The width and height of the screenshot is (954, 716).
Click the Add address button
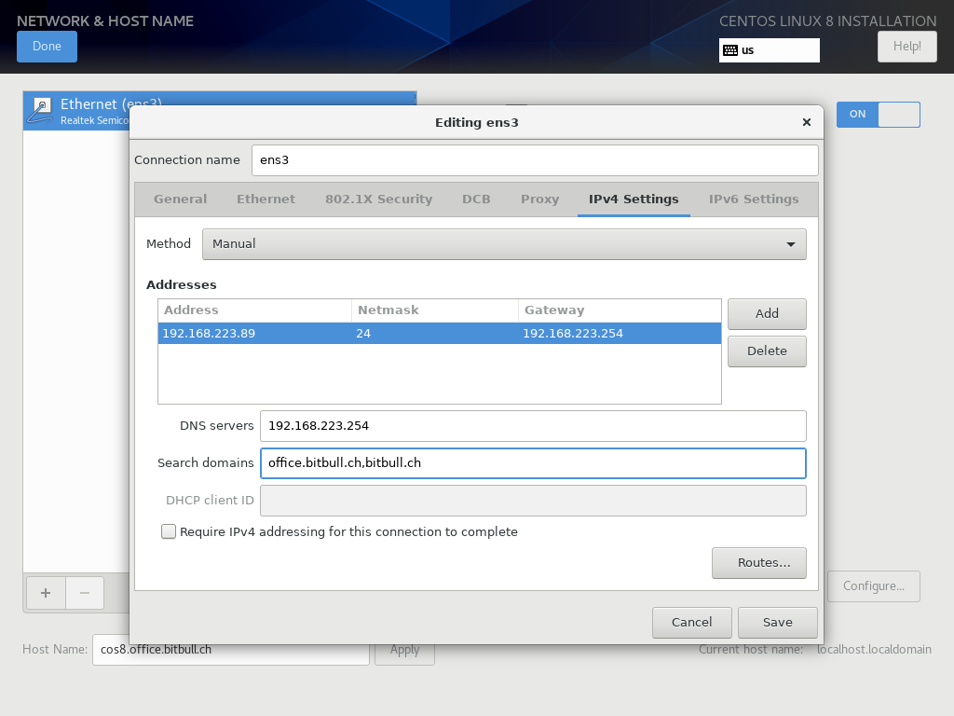tap(767, 313)
